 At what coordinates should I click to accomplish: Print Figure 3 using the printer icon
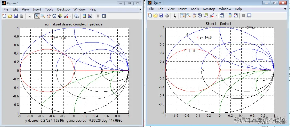coord(167,16)
